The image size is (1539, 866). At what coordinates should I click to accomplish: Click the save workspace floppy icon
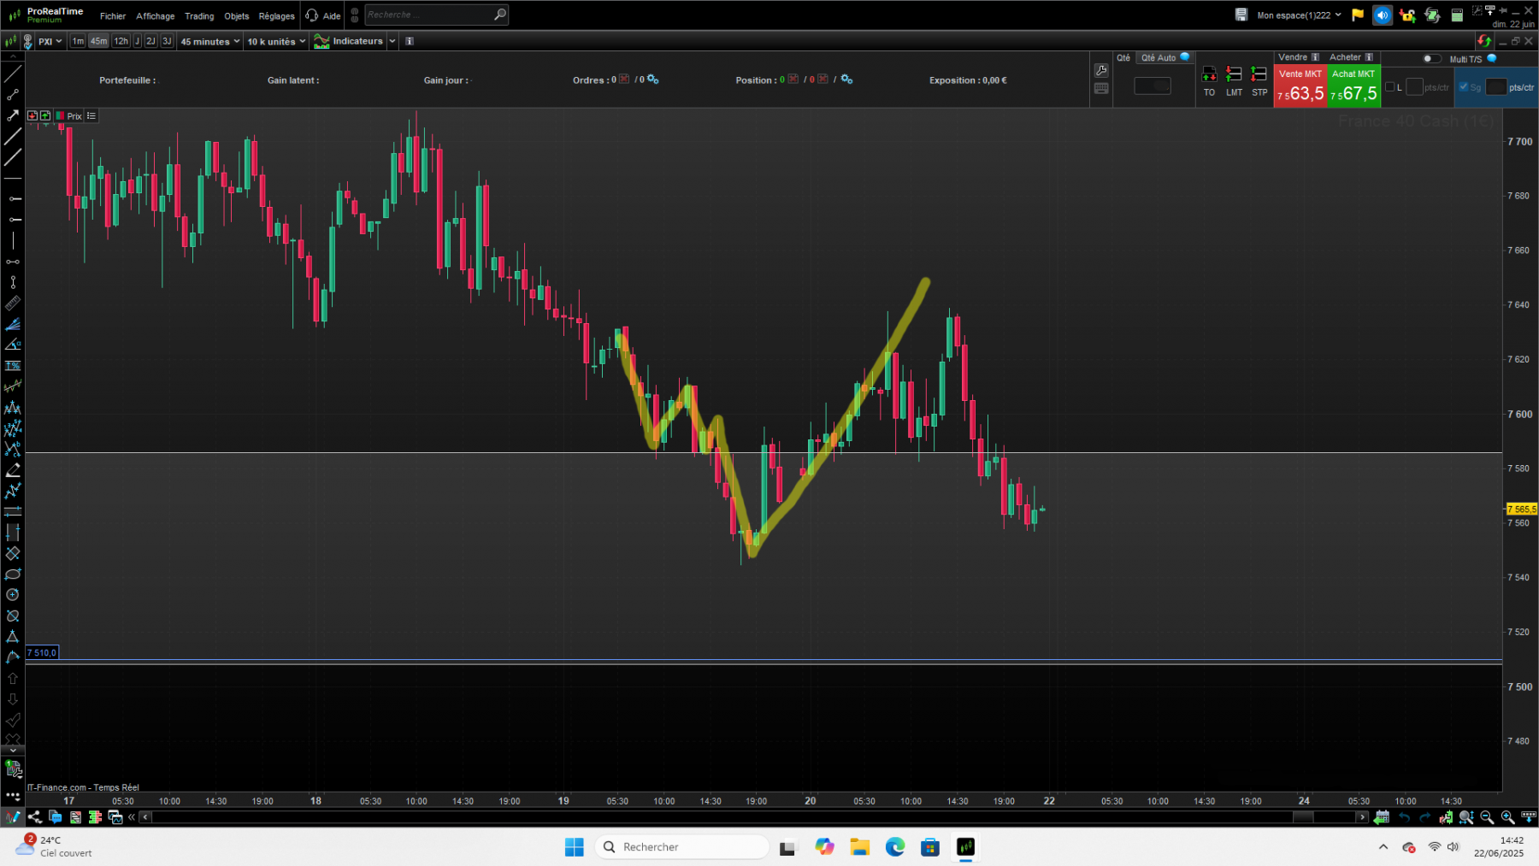tap(1241, 15)
